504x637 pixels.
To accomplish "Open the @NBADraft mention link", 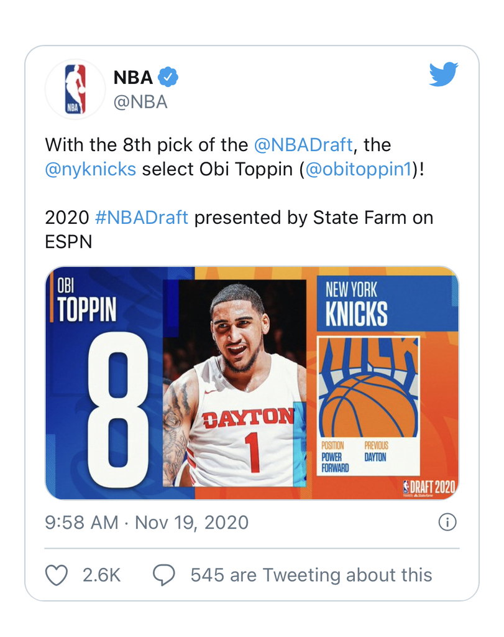I will point(303,145).
